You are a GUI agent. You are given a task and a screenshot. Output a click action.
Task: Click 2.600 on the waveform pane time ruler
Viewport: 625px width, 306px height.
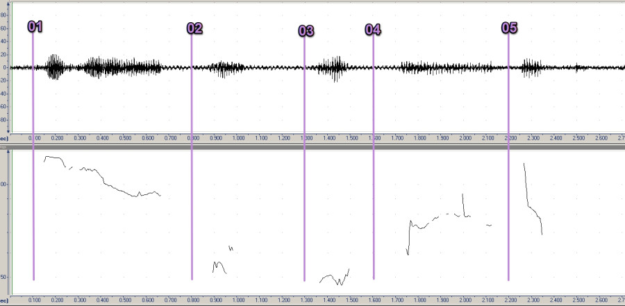point(601,138)
